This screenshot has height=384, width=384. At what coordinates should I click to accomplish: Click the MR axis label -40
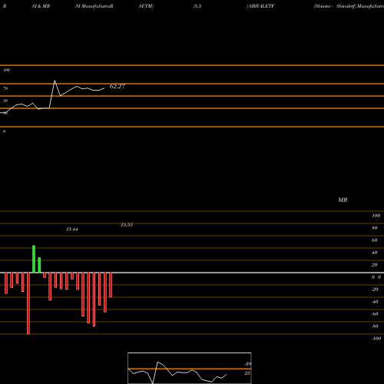(375, 302)
